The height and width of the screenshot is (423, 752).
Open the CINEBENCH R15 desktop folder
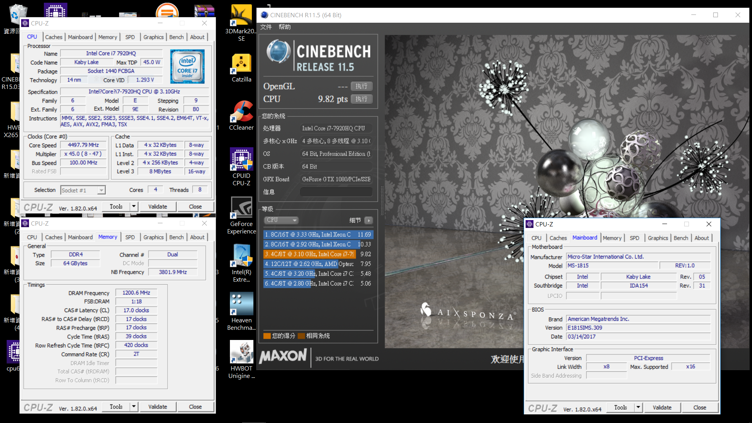[x=11, y=71]
